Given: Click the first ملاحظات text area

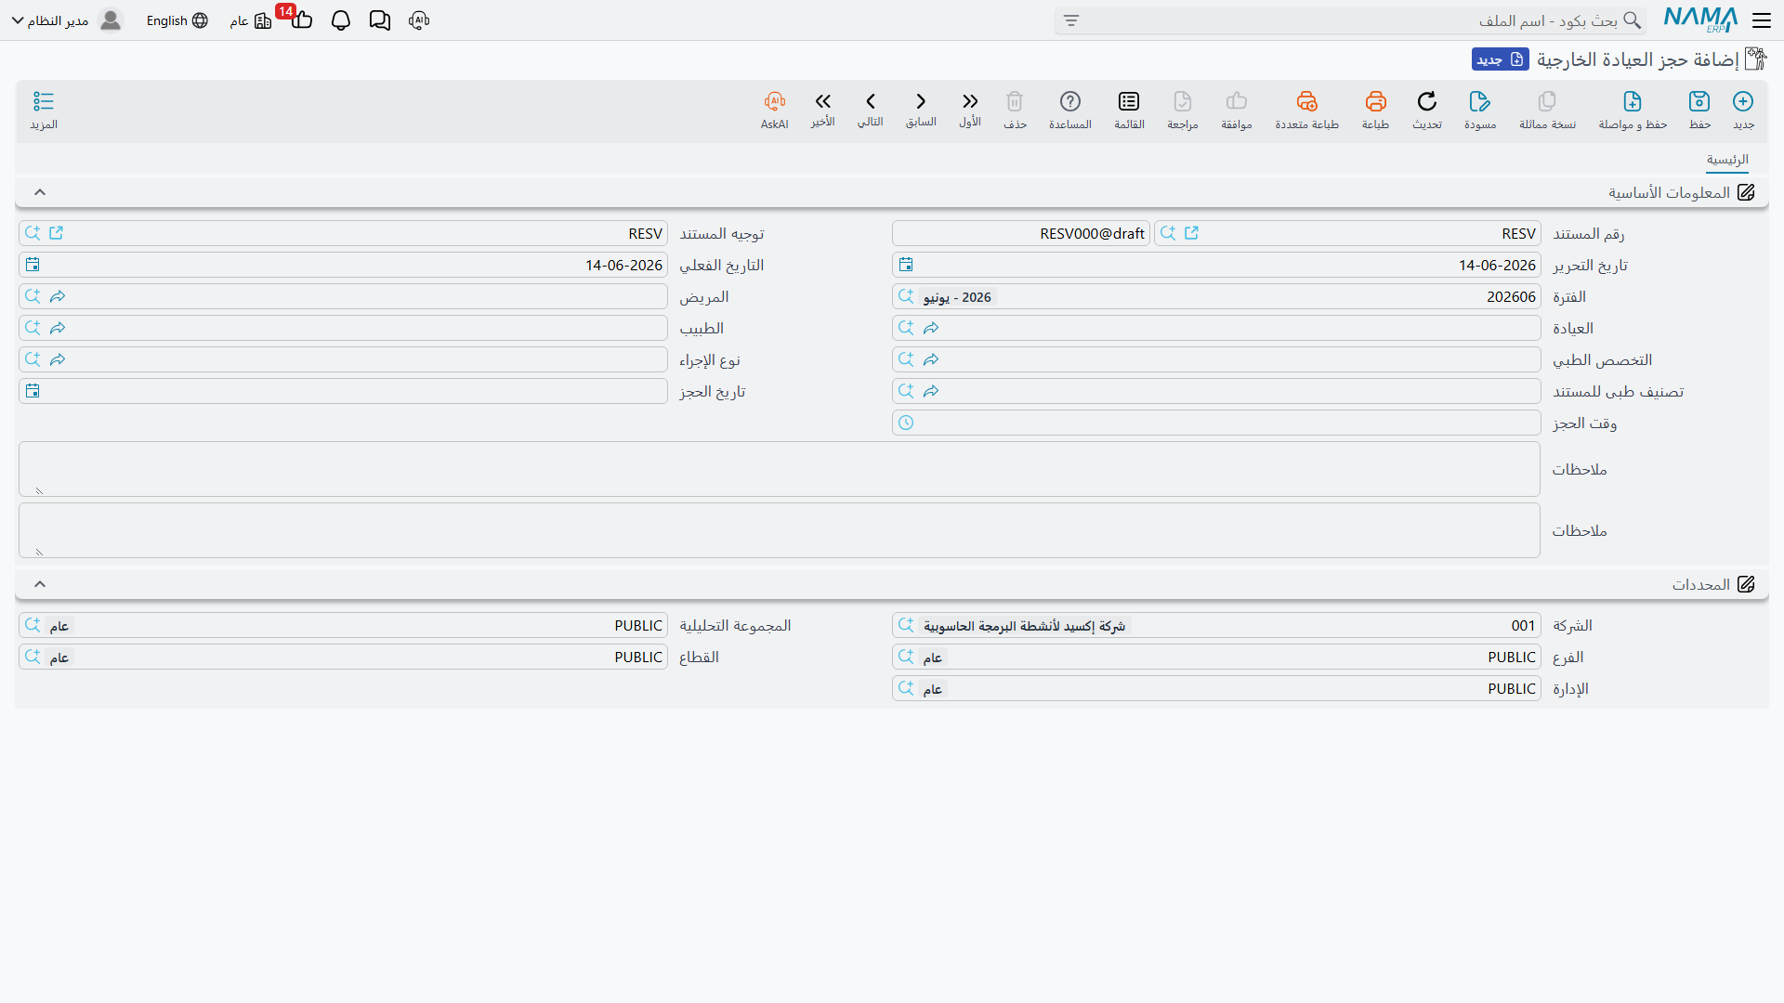Looking at the screenshot, I should coord(780,469).
